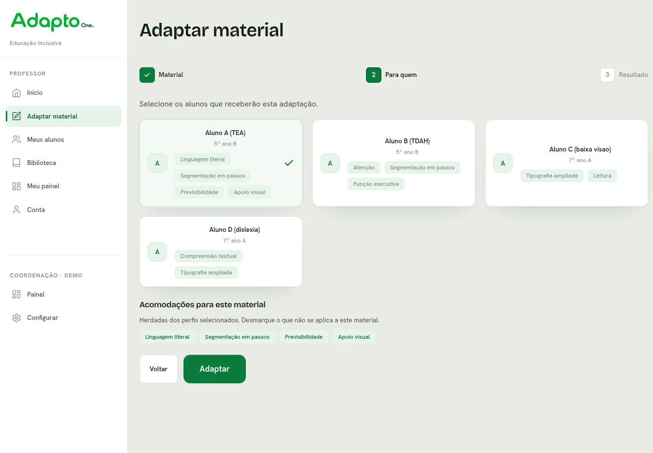Open Adaptar material in the sidebar
653x453 pixels.
tap(63, 116)
